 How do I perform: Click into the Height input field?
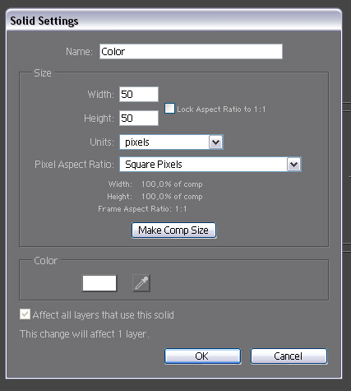pos(139,119)
